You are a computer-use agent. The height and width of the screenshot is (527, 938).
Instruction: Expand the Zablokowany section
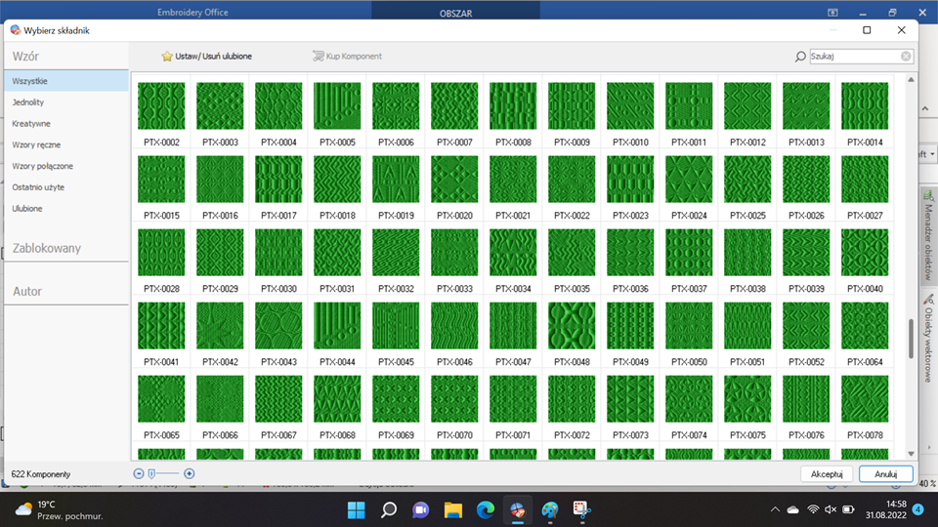(47, 248)
